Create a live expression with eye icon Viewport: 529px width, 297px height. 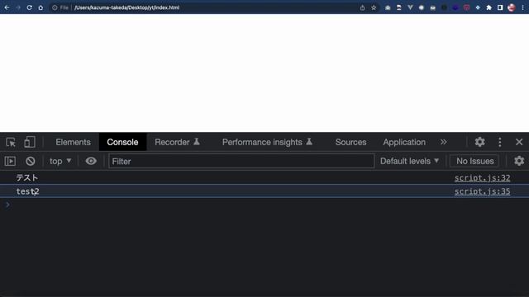(91, 162)
